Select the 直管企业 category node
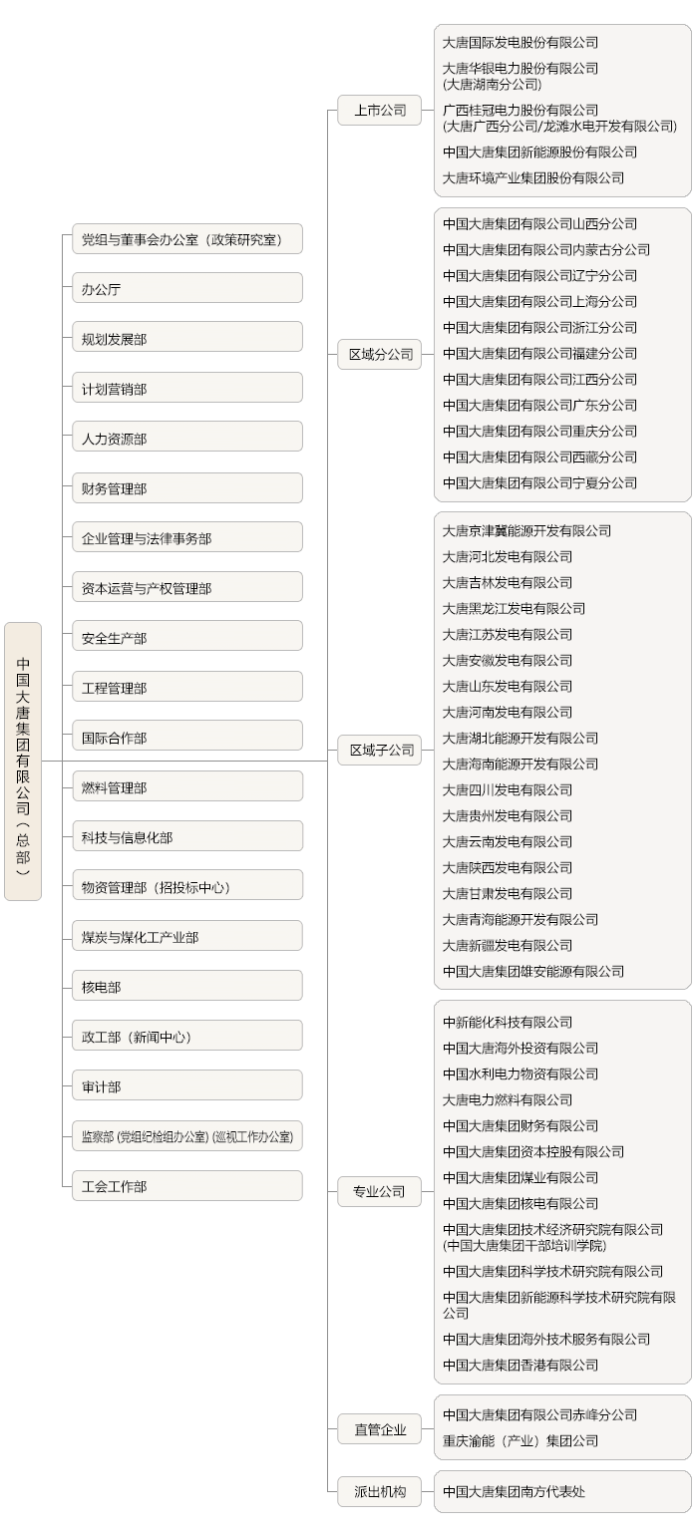698x1535 pixels. [380, 1429]
